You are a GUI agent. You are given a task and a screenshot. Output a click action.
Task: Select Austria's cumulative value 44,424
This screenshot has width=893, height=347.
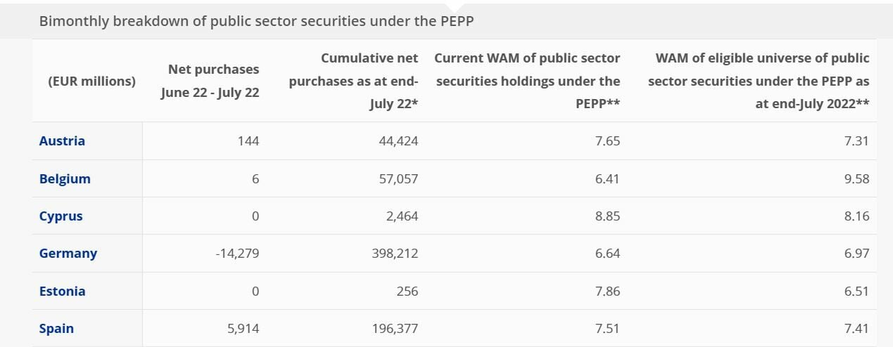click(x=398, y=141)
